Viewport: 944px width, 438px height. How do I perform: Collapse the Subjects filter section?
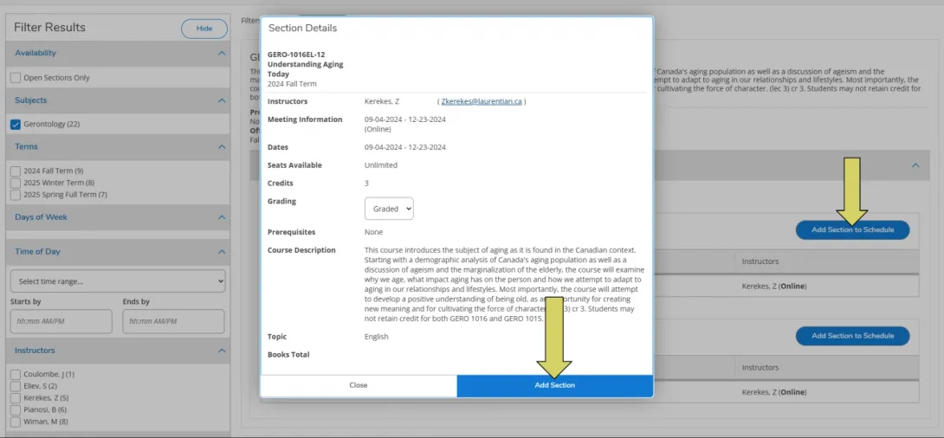(x=222, y=100)
